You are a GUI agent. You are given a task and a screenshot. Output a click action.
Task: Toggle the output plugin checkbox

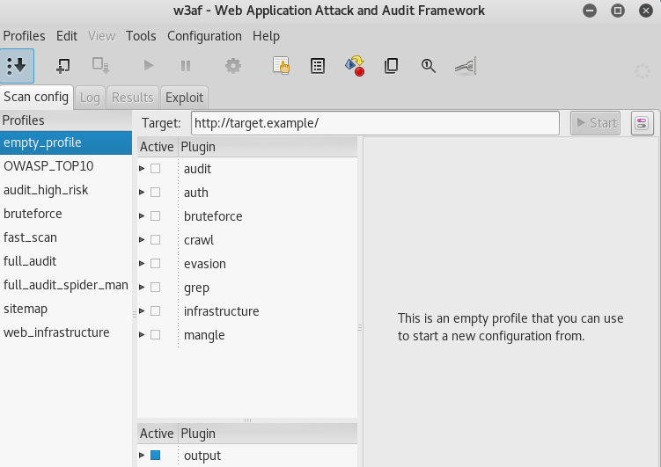(155, 456)
